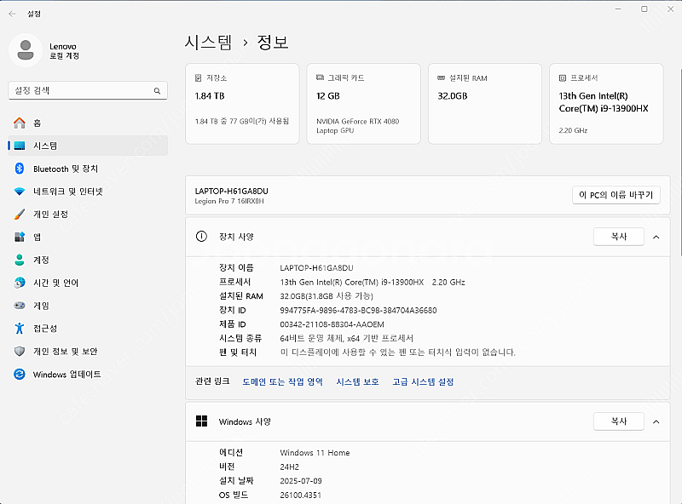Click the back arrow icon
This screenshot has width=682, height=504.
tap(12, 14)
